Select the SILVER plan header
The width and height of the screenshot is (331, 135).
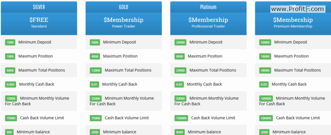tap(39, 7)
